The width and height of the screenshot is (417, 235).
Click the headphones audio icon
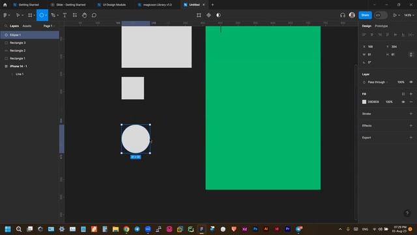[x=343, y=15]
